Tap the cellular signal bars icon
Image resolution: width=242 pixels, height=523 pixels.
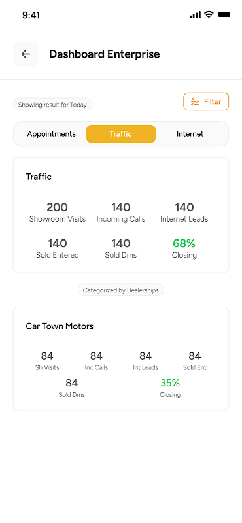(x=196, y=14)
